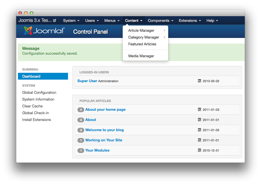Viewport: 261px width, 185px height.
Task: Choose Media Manager in Content menu
Action: tap(141, 56)
